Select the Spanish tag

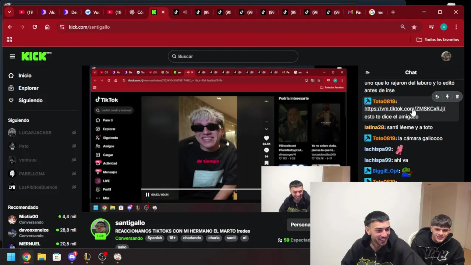155,238
